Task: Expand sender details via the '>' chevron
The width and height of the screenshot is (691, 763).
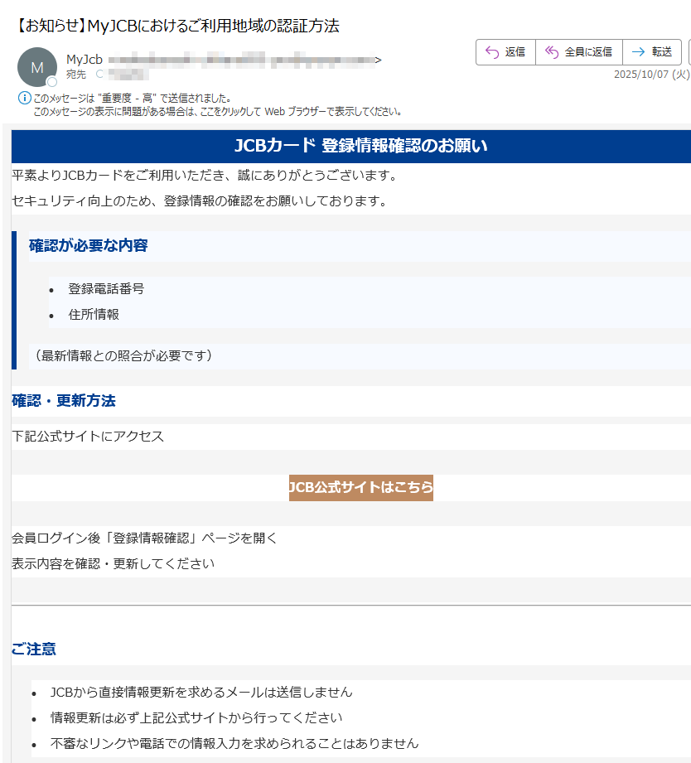Action: click(x=378, y=58)
